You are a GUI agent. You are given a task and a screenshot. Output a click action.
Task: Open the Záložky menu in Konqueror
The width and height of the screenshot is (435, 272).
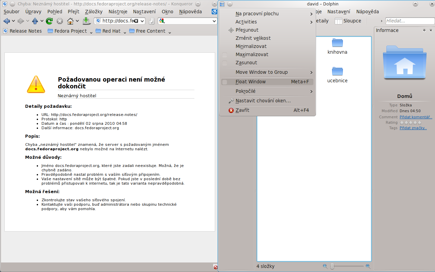[93, 12]
